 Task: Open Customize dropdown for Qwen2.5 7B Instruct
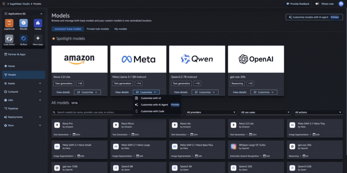(x=205, y=92)
